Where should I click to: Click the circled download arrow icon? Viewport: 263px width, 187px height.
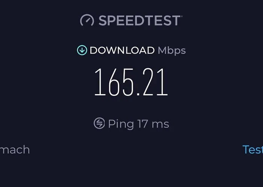82,50
